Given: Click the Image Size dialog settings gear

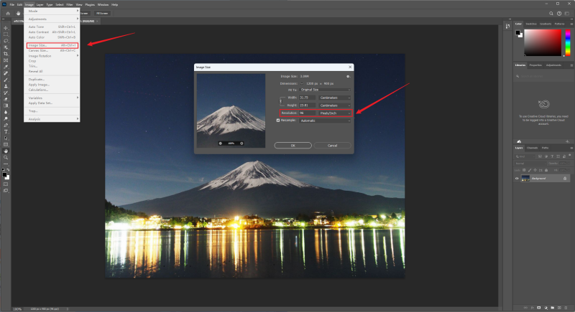Looking at the screenshot, I should (x=348, y=75).
